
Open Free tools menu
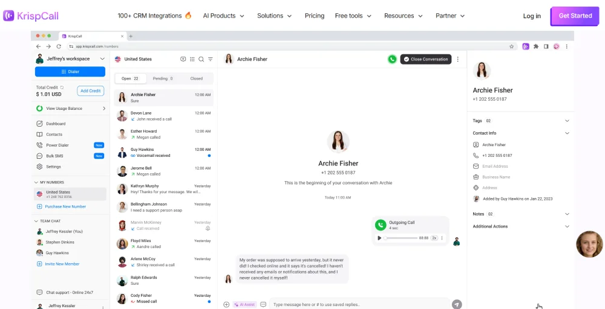click(353, 16)
